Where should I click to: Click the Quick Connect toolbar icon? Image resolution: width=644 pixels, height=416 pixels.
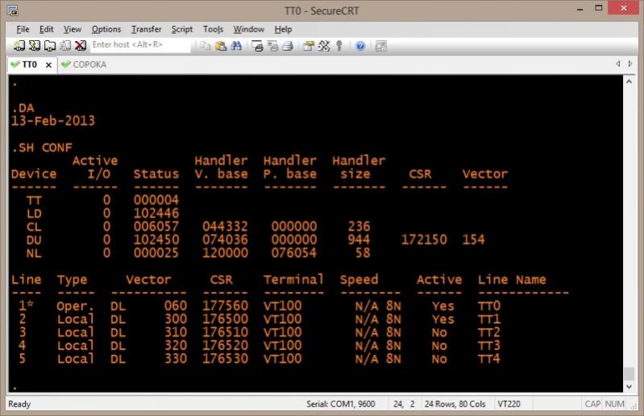tap(35, 45)
